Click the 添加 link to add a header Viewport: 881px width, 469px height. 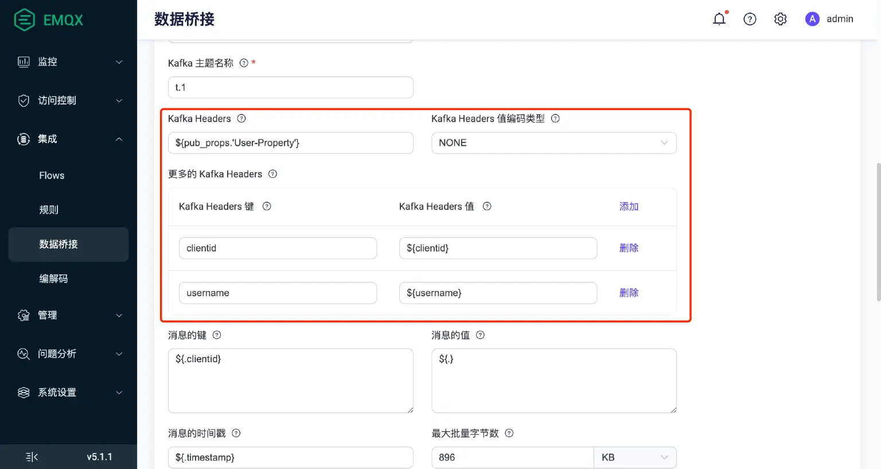629,206
